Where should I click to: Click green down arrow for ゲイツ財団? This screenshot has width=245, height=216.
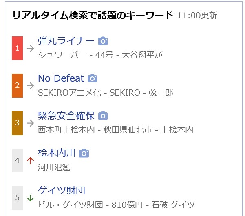(30, 198)
